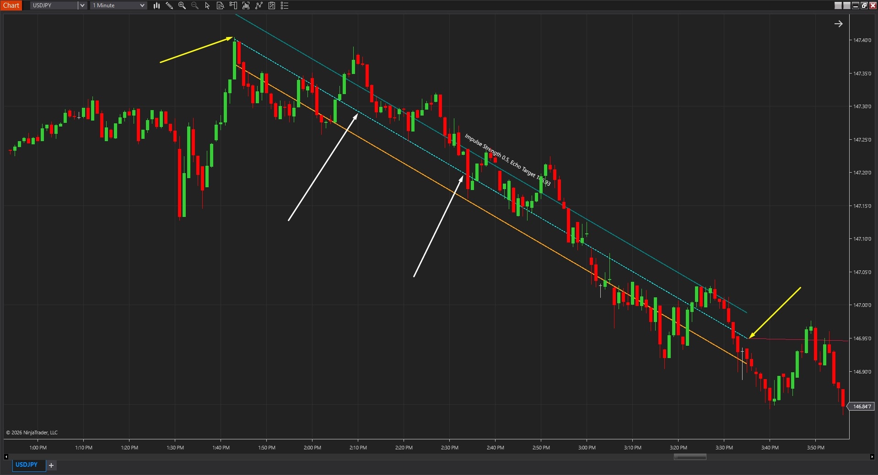The width and height of the screenshot is (878, 475).
Task: Open the bar type chart style icon
Action: tap(156, 5)
